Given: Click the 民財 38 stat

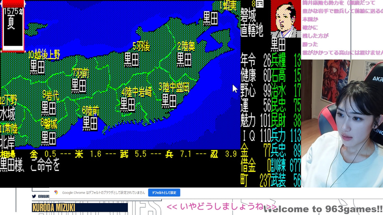Looking at the screenshot, I should tap(286, 121).
